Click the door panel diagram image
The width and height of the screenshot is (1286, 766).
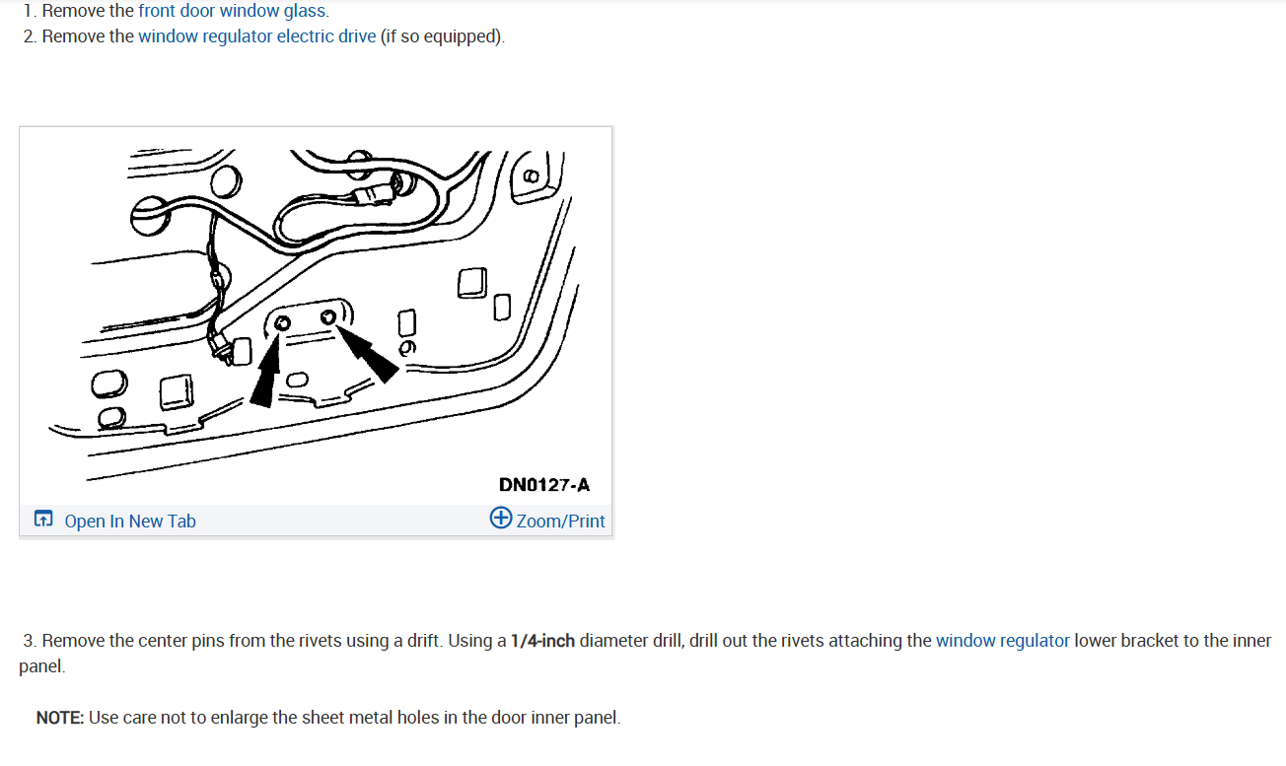pyautogui.click(x=316, y=315)
